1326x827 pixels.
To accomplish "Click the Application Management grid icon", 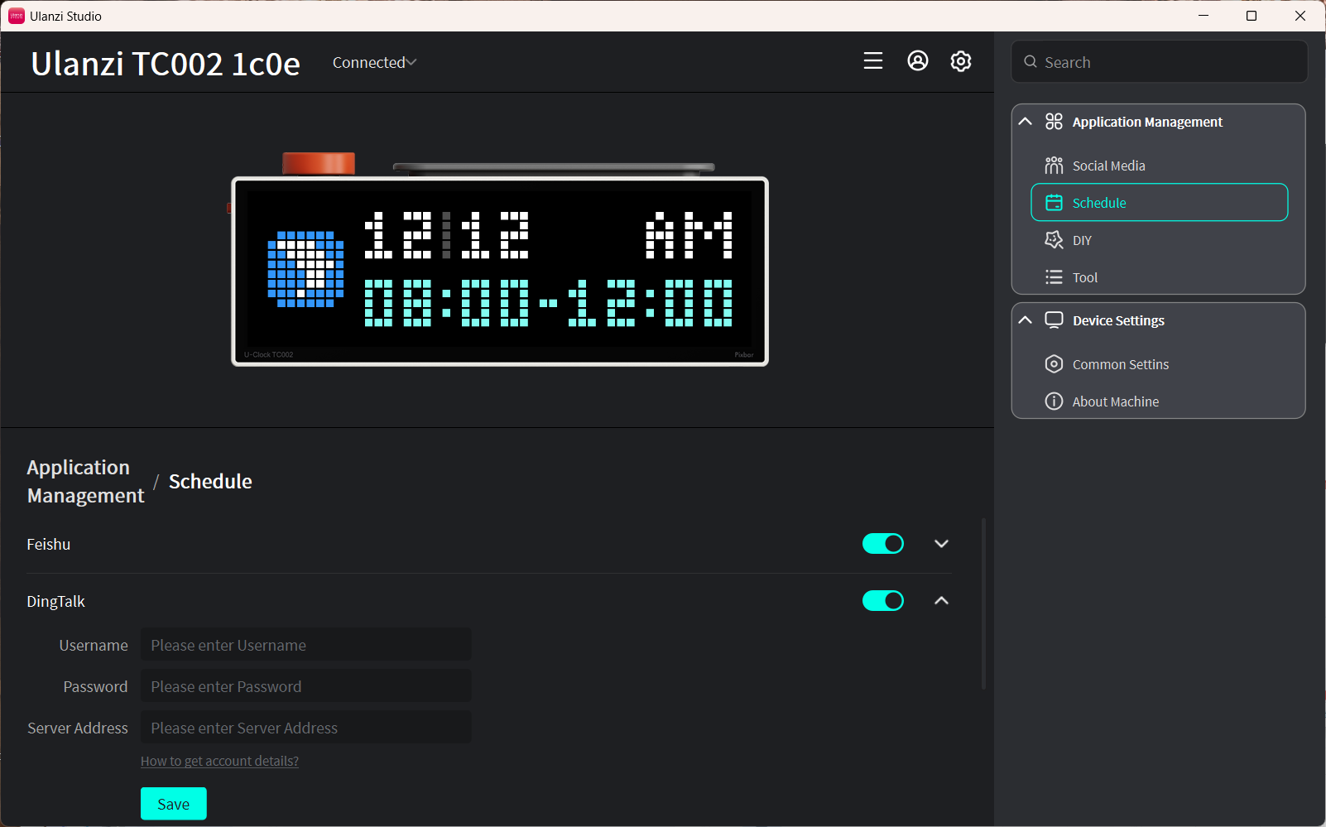I will [x=1054, y=122].
